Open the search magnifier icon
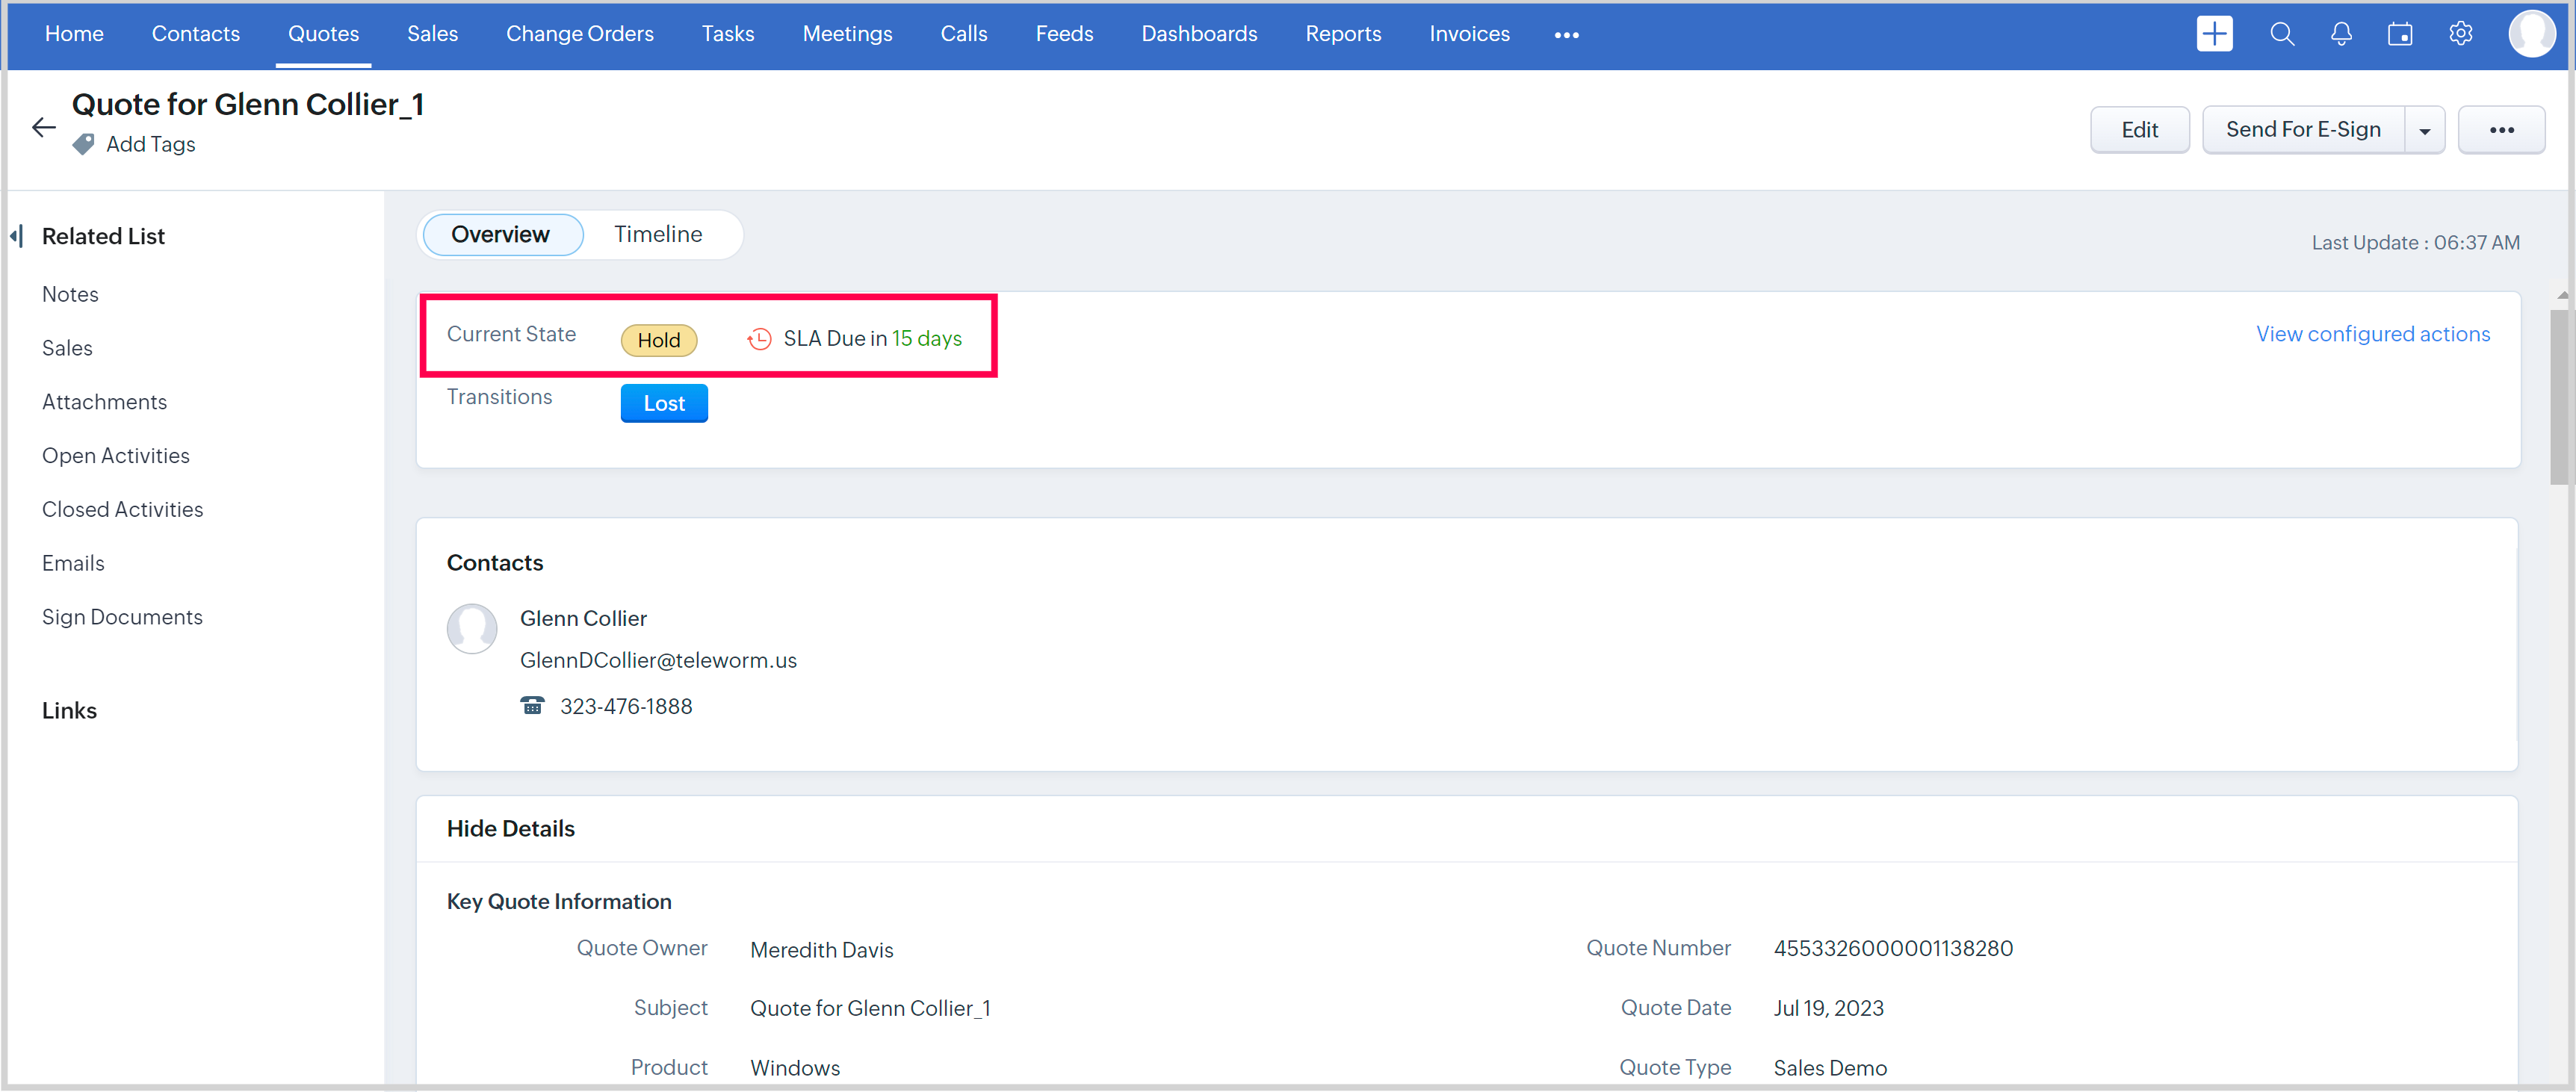 click(x=2281, y=34)
